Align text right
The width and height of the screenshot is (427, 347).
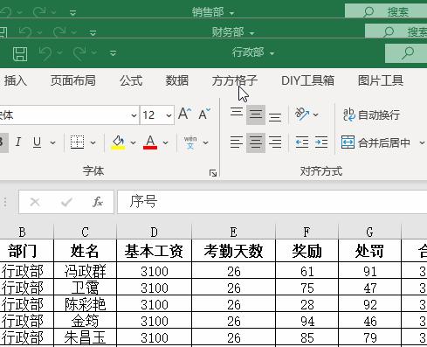pos(275,142)
